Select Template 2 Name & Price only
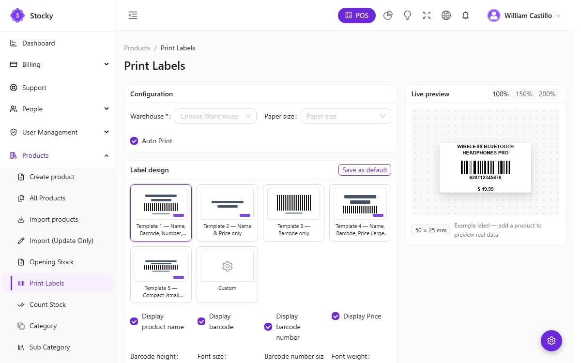Image resolution: width=581 pixels, height=363 pixels. (x=227, y=212)
